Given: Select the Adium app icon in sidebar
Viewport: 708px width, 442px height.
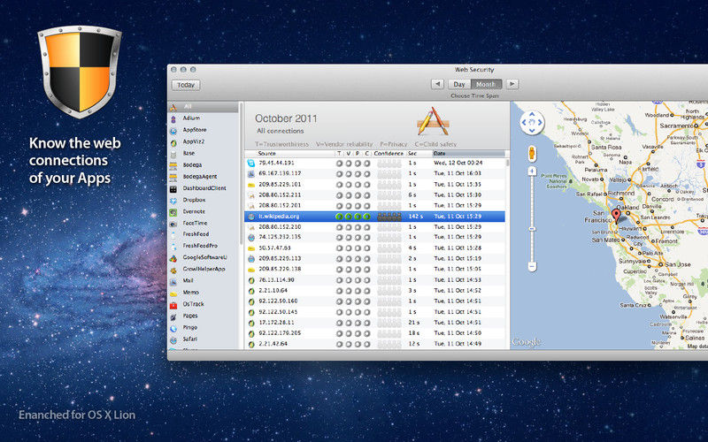Looking at the screenshot, I should 173,119.
